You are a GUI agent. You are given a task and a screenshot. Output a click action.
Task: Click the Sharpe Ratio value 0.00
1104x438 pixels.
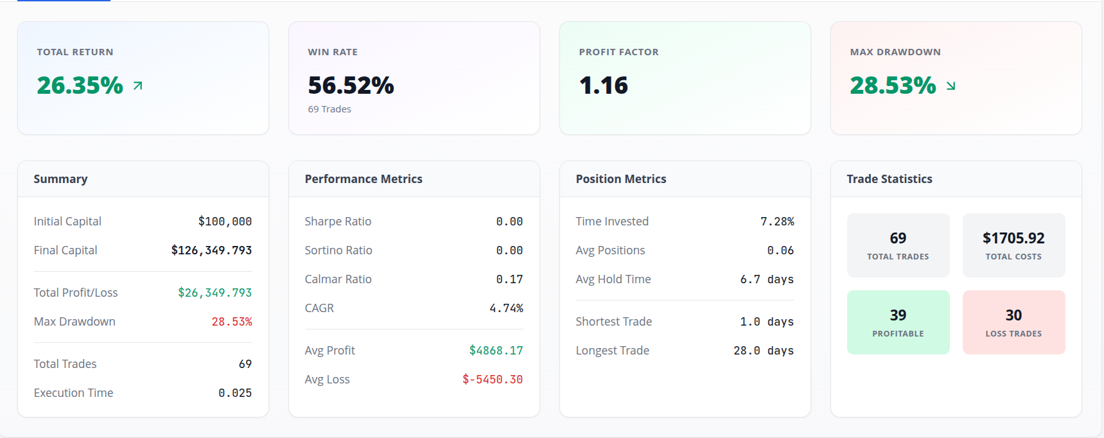point(509,222)
